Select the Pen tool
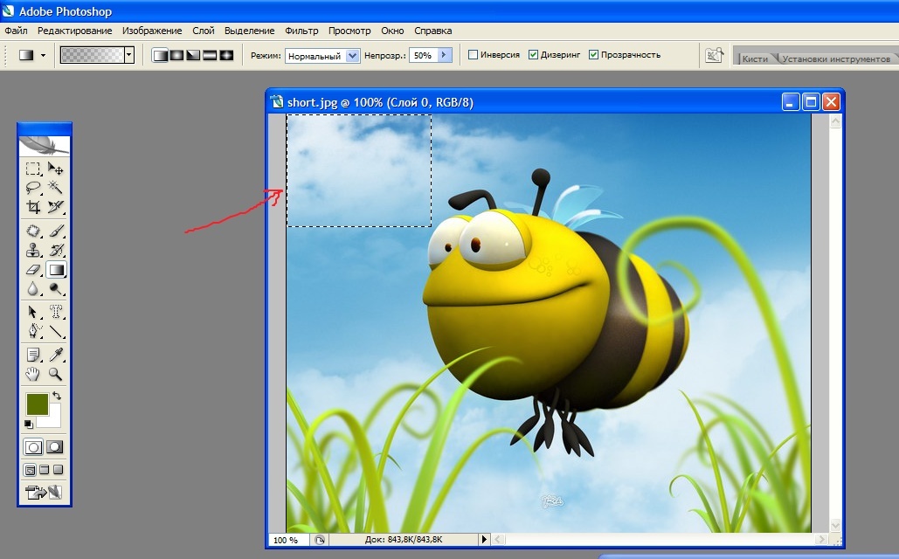 pyautogui.click(x=33, y=331)
